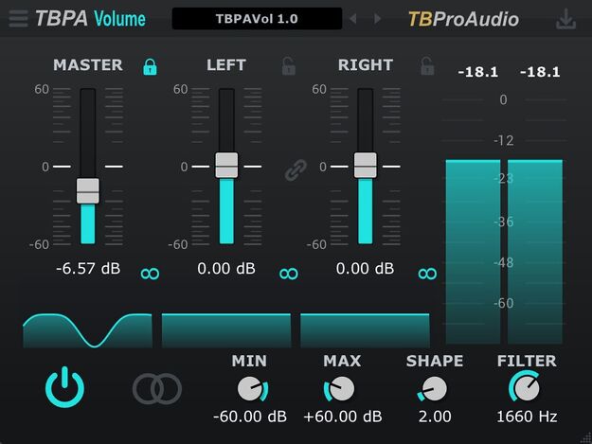Open the hamburger menu icon

coord(18,19)
